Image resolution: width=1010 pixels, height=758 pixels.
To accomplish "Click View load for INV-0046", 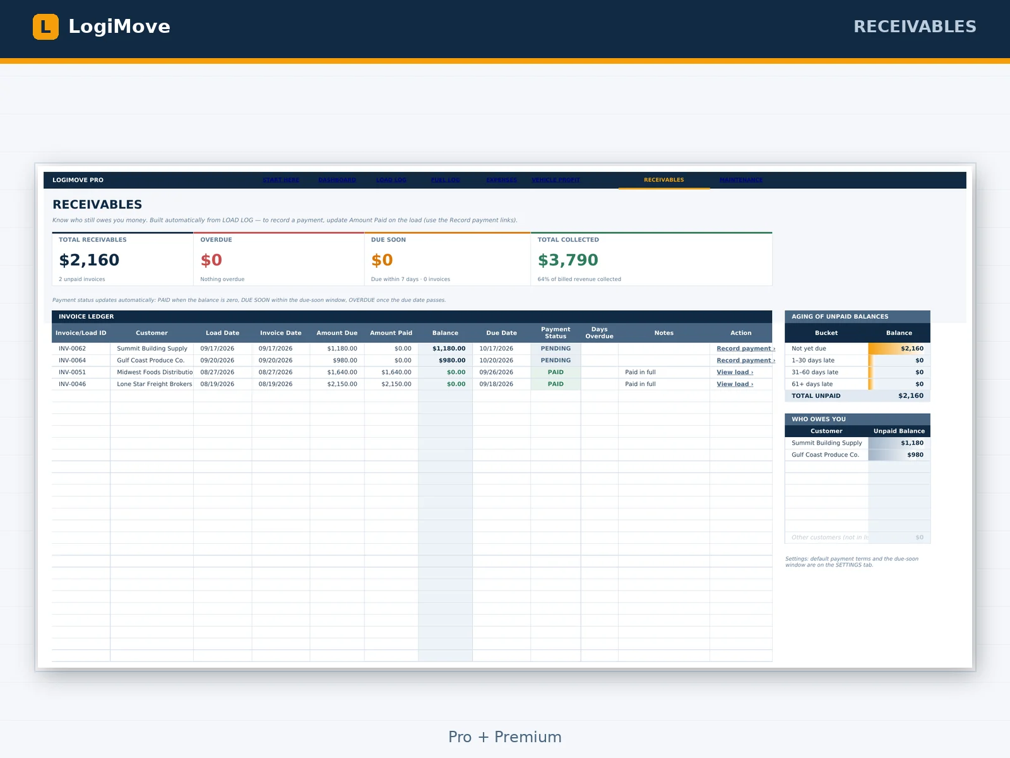I will (735, 384).
